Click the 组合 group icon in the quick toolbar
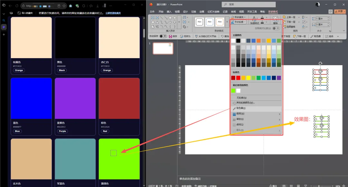Viewport: 348px width, 187px height. tap(327, 36)
